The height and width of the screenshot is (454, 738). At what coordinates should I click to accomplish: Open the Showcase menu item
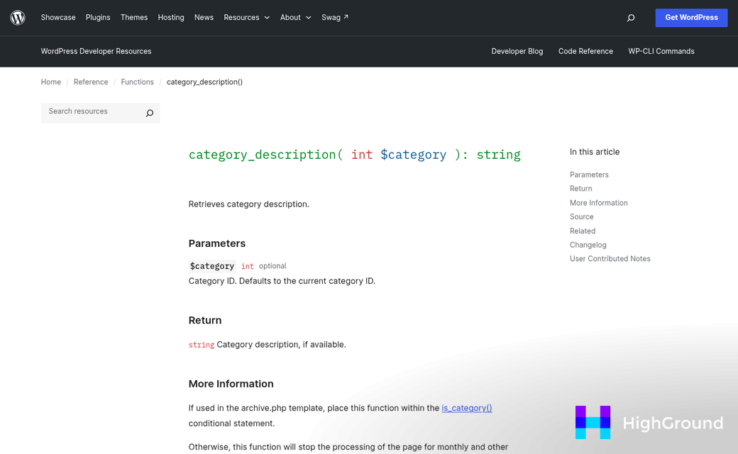pyautogui.click(x=58, y=18)
